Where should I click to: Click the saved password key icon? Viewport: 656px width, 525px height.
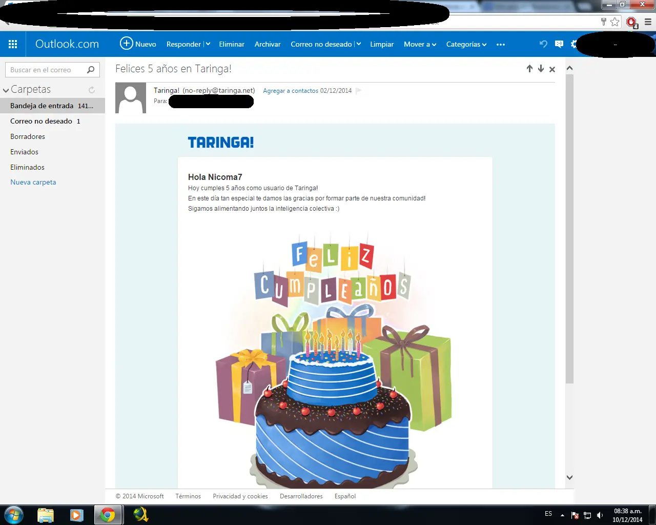(604, 22)
